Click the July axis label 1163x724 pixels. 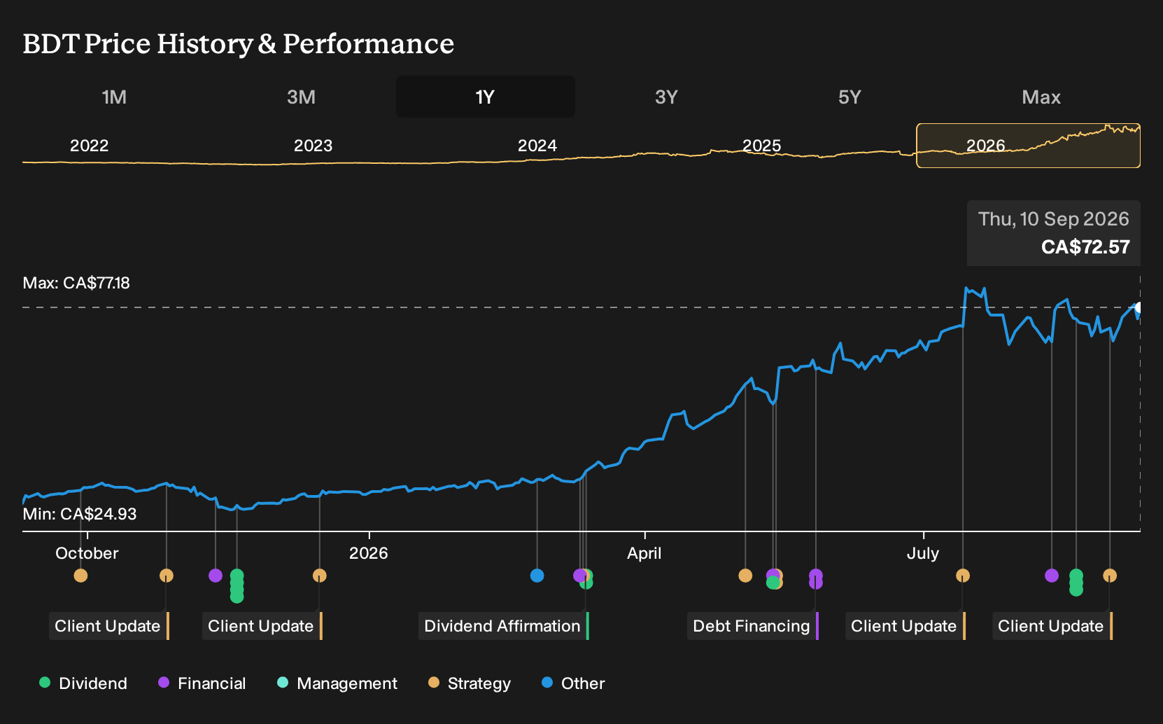click(x=922, y=553)
